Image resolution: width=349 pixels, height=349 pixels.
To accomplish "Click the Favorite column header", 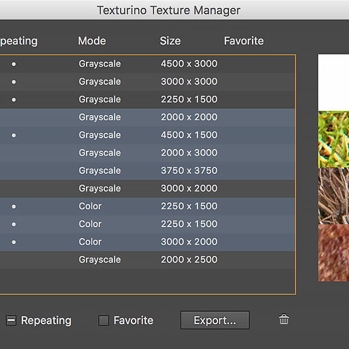I will [x=244, y=41].
